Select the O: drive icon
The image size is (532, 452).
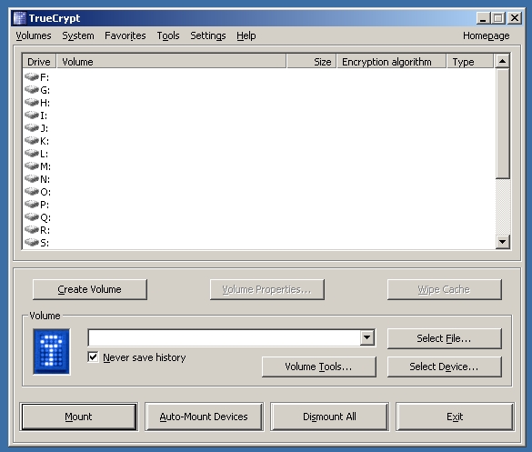32,192
